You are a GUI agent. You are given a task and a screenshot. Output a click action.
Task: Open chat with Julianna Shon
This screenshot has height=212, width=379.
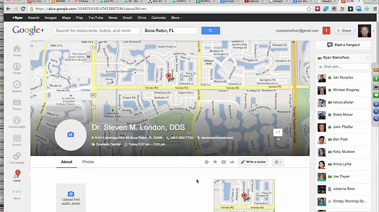(x=343, y=189)
